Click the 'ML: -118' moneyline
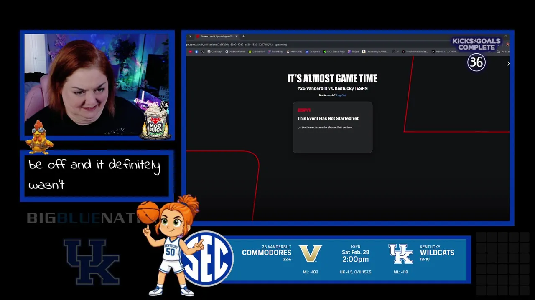The image size is (535, 300). click(400, 272)
